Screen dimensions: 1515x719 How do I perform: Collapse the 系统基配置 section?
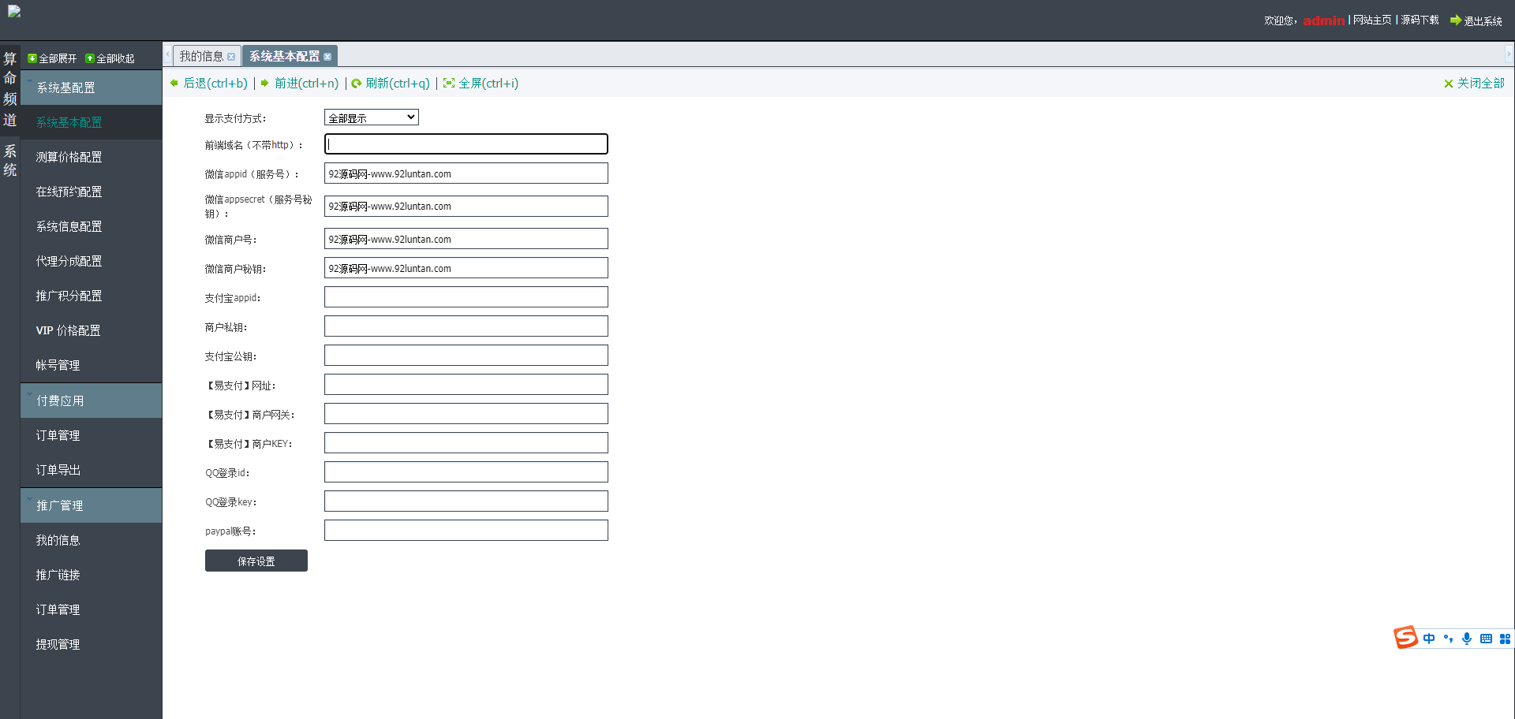coord(92,88)
